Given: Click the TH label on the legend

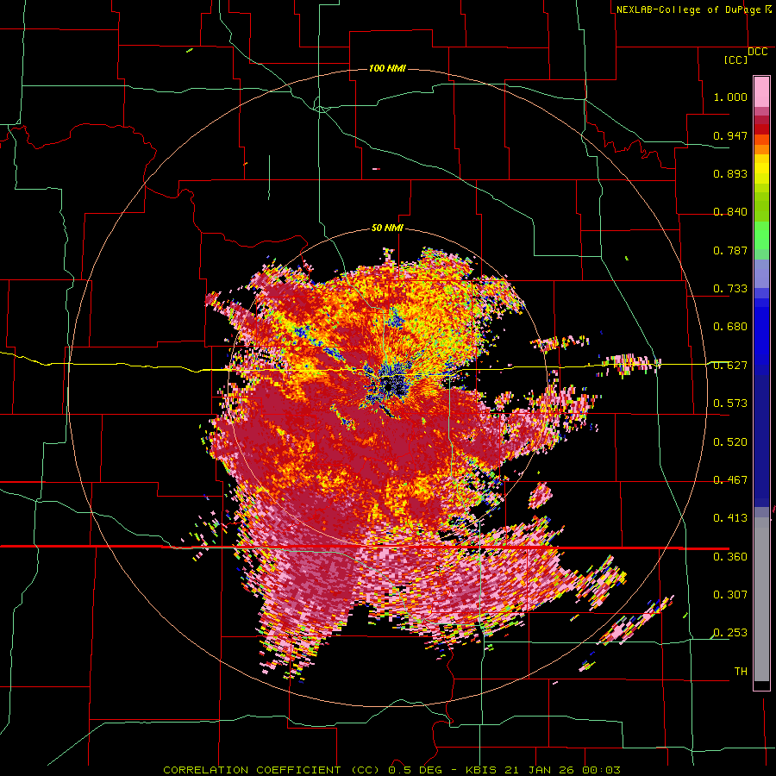Looking at the screenshot, I should coord(741,671).
